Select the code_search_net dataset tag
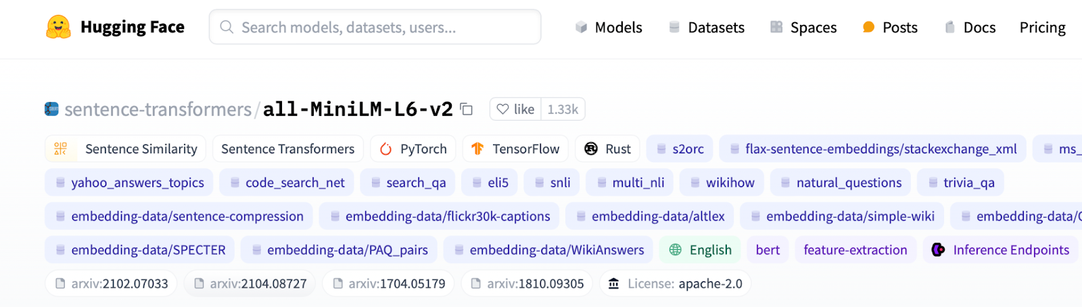This screenshot has width=1082, height=307. pyautogui.click(x=287, y=183)
